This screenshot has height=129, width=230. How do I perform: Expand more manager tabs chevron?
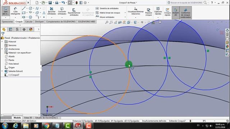tap(38, 29)
